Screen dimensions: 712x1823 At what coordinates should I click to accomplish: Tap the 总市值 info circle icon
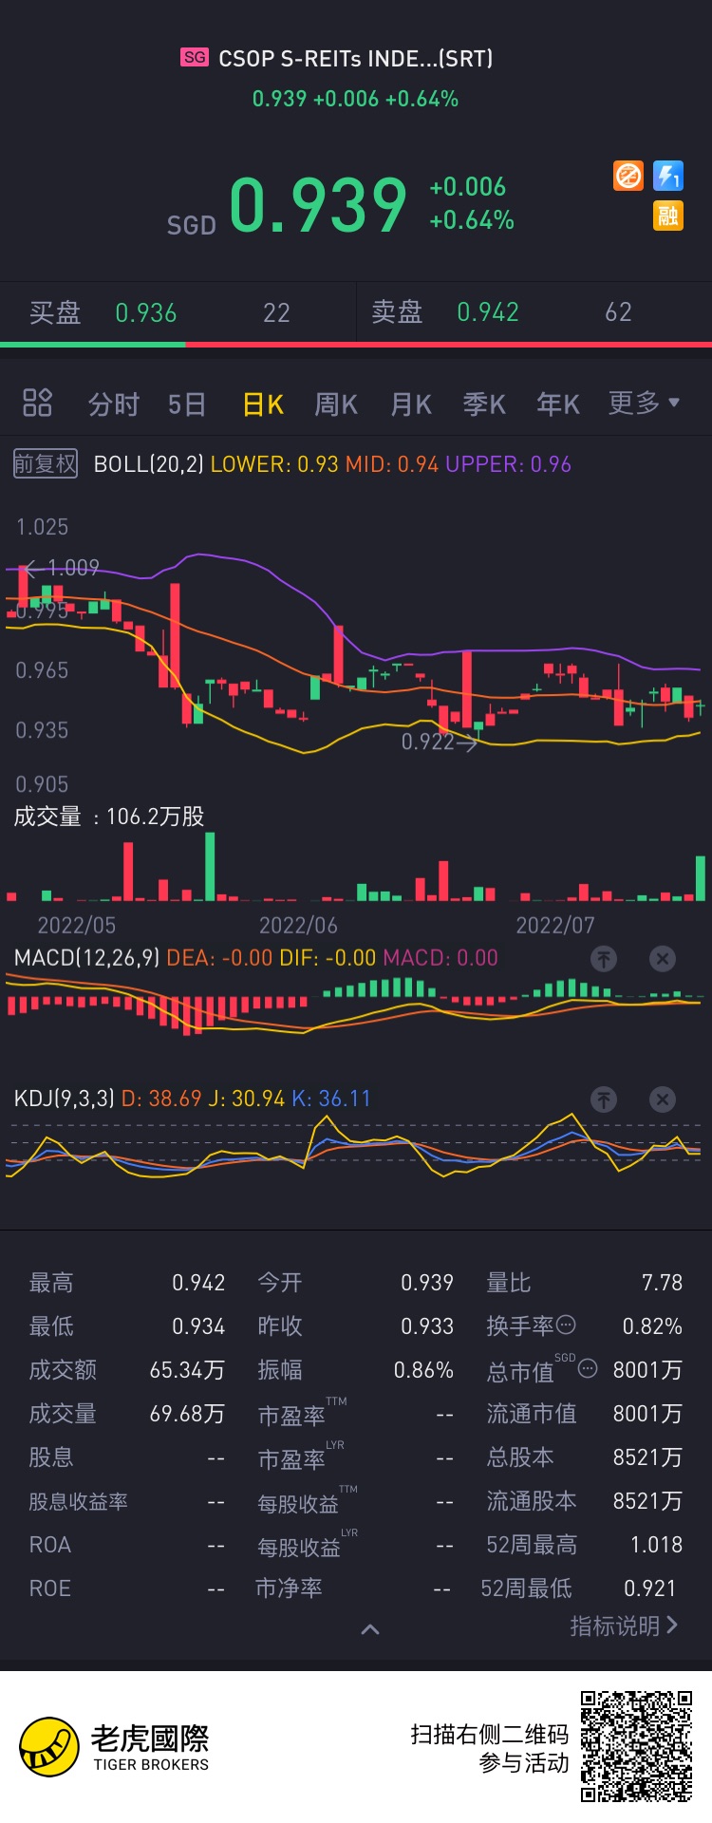(588, 1369)
